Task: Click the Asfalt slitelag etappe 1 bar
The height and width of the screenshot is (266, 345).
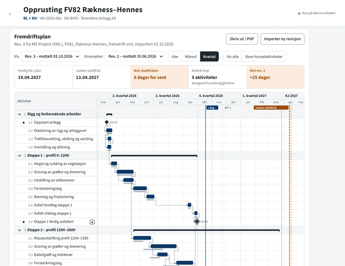Action: coord(196,213)
